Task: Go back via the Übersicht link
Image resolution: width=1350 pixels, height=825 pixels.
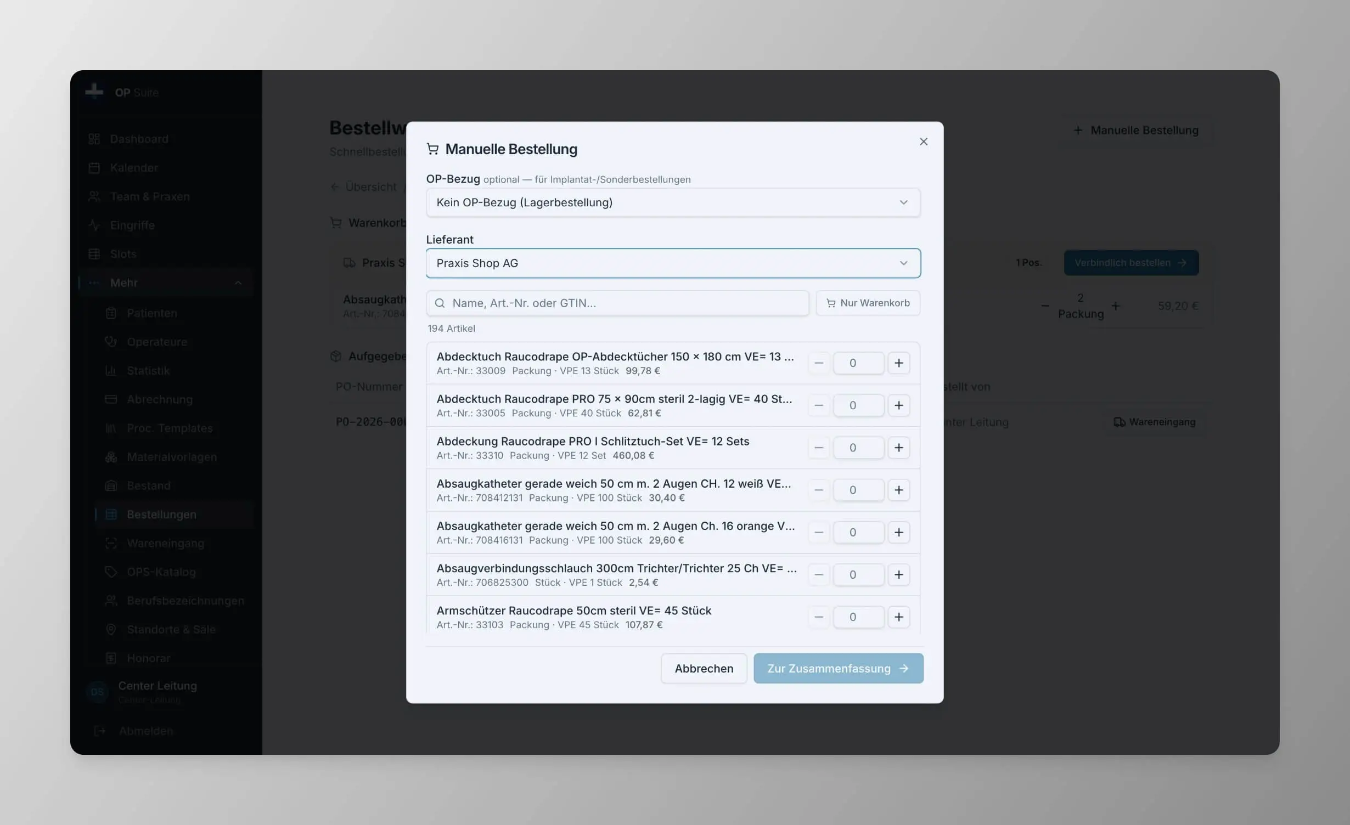Action: (x=363, y=187)
